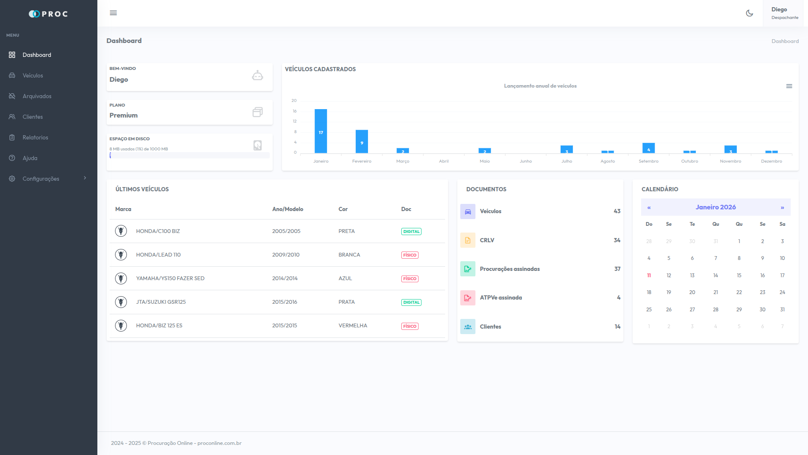The width and height of the screenshot is (808, 455).
Task: Select day 15 in the calendar
Action: click(739, 276)
